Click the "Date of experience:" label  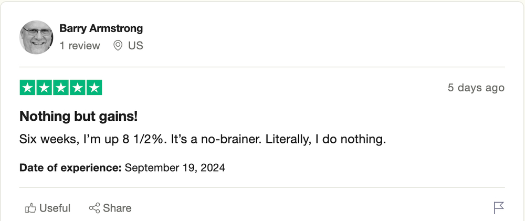[70, 167]
